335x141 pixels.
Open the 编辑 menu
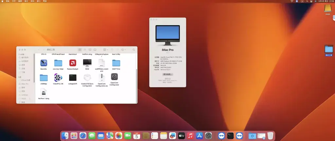click(20, 1)
